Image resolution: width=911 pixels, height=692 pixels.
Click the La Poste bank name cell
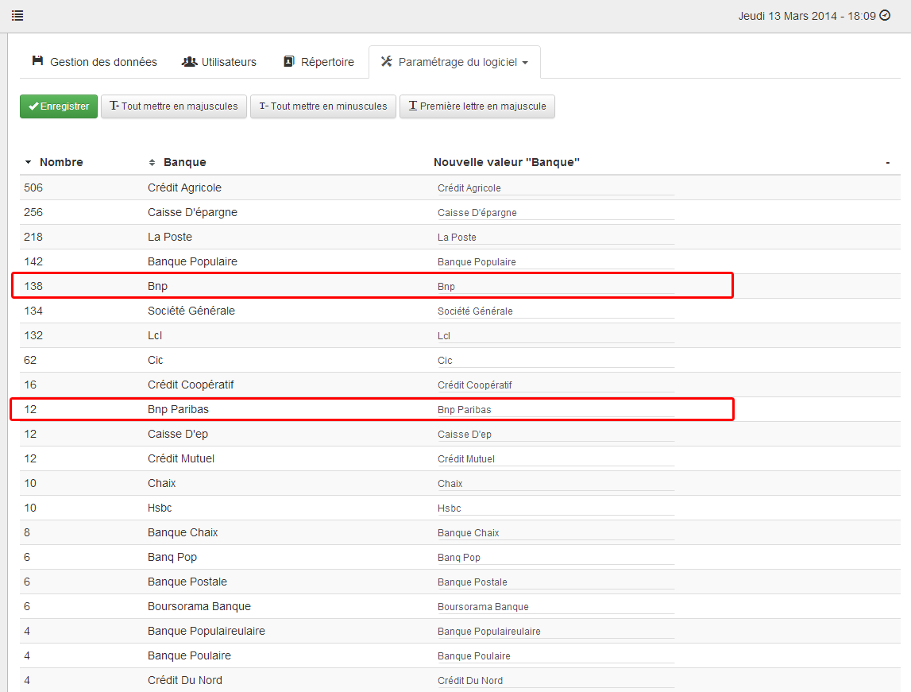170,237
